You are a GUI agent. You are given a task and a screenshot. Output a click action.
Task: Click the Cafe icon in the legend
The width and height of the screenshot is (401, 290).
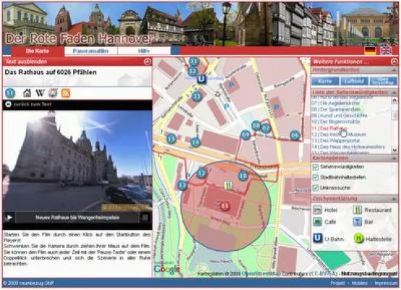317,222
